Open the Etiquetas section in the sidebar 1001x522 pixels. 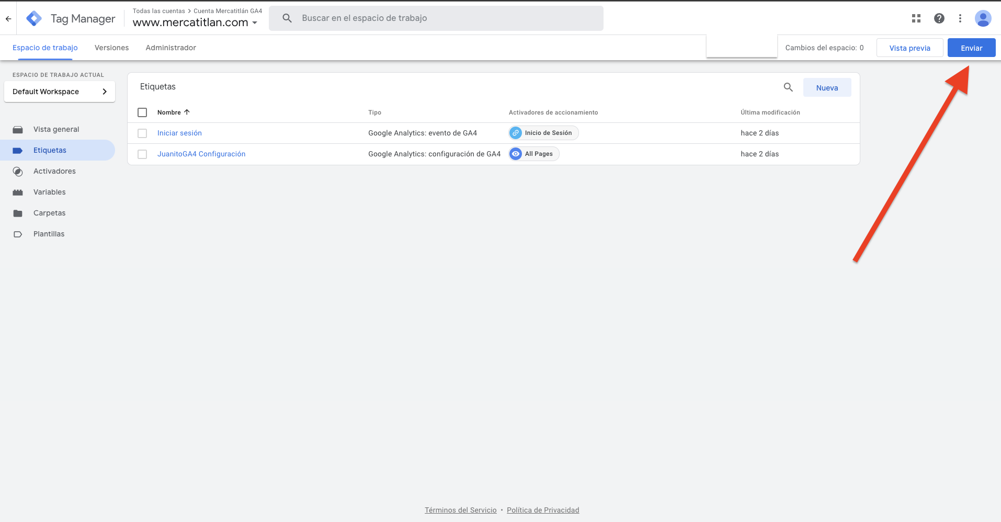(50, 150)
